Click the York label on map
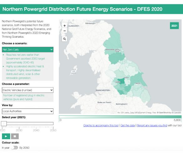 (x=126, y=77)
